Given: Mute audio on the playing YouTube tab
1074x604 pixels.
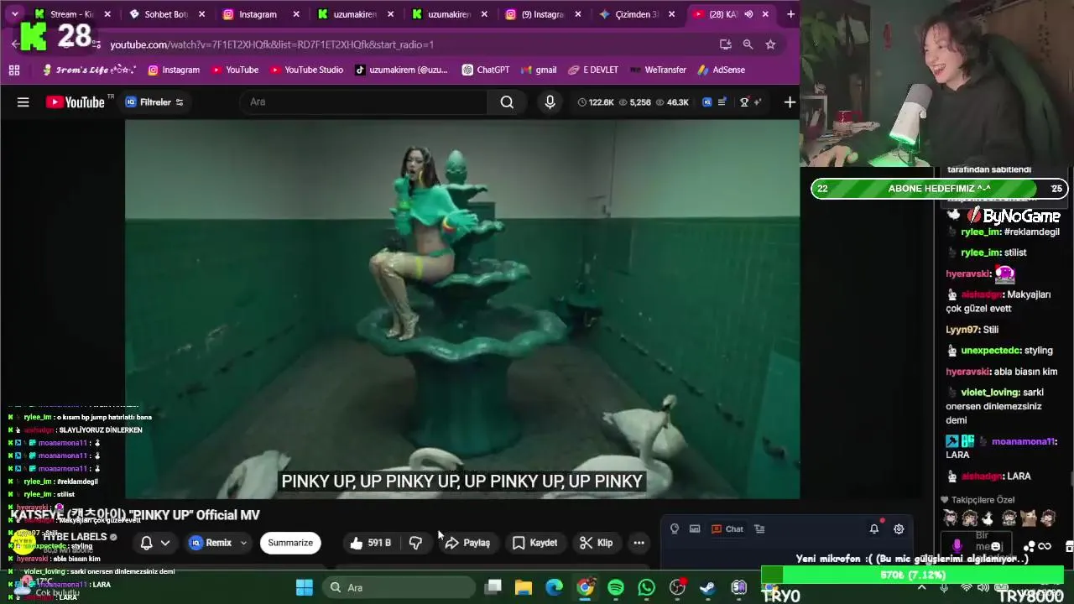Looking at the screenshot, I should [748, 14].
